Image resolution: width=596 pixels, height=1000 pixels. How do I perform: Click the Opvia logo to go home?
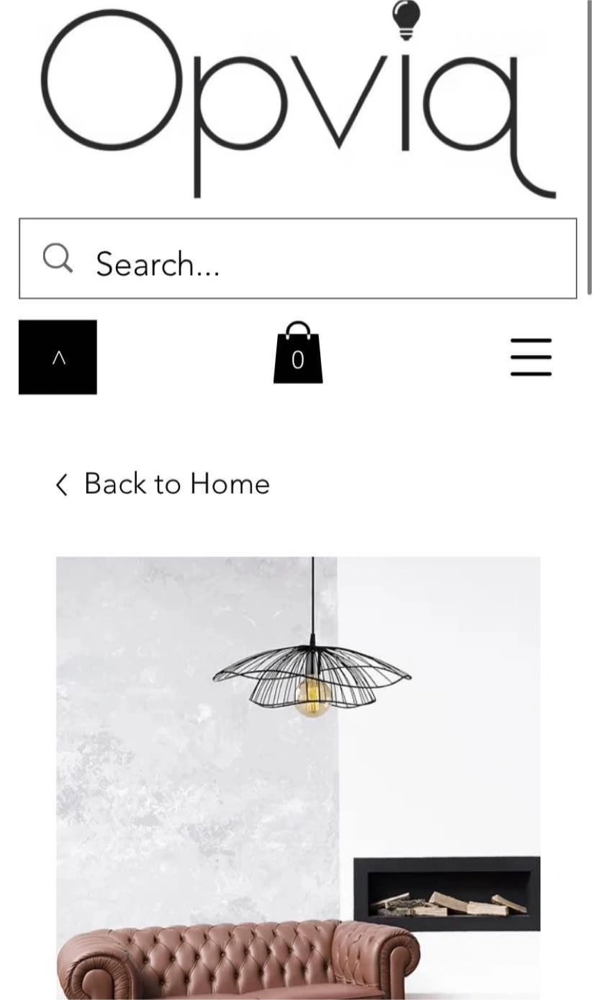pyautogui.click(x=299, y=101)
